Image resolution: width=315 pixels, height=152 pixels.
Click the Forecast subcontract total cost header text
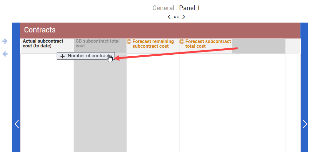(208, 44)
